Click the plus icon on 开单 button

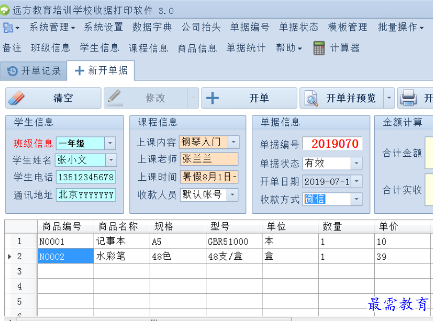[212, 98]
